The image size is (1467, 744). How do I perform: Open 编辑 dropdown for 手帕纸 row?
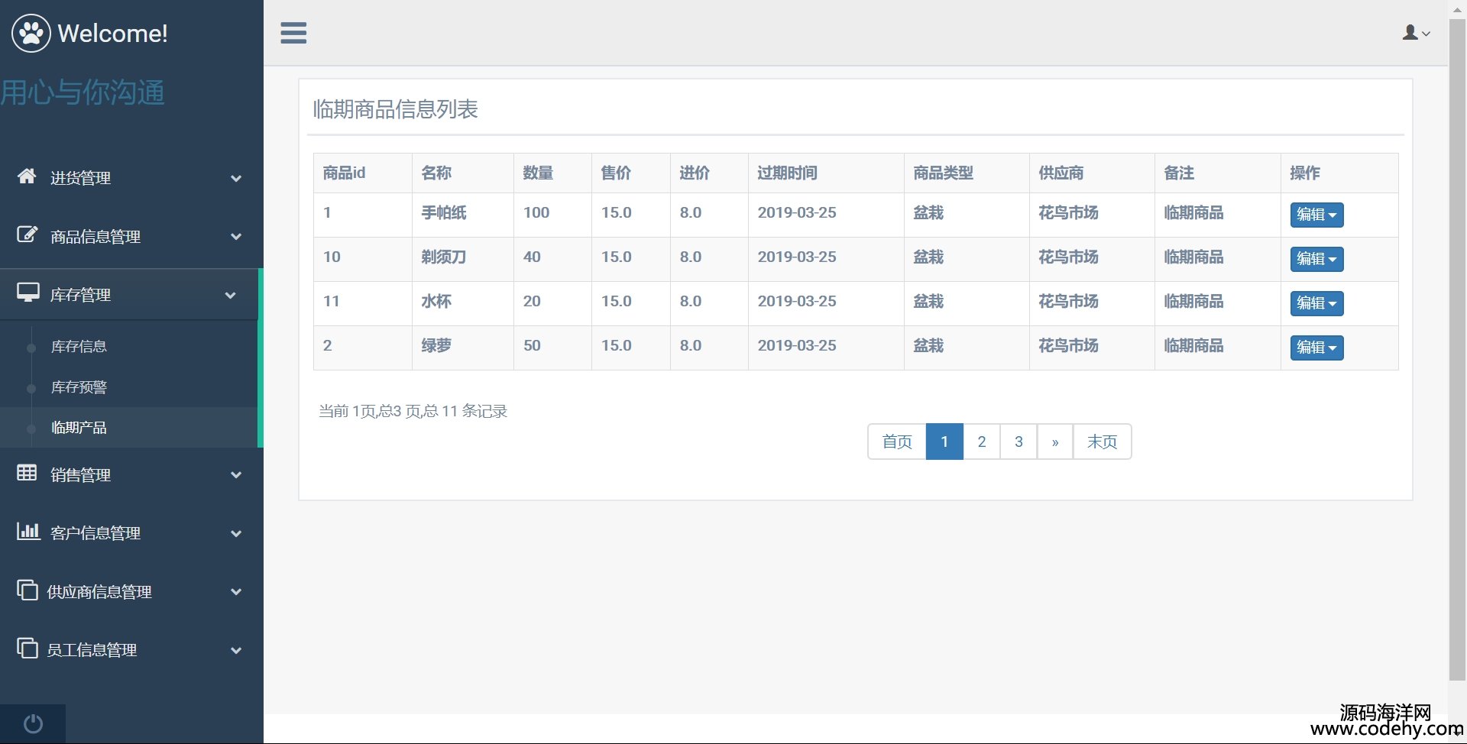[1316, 215]
